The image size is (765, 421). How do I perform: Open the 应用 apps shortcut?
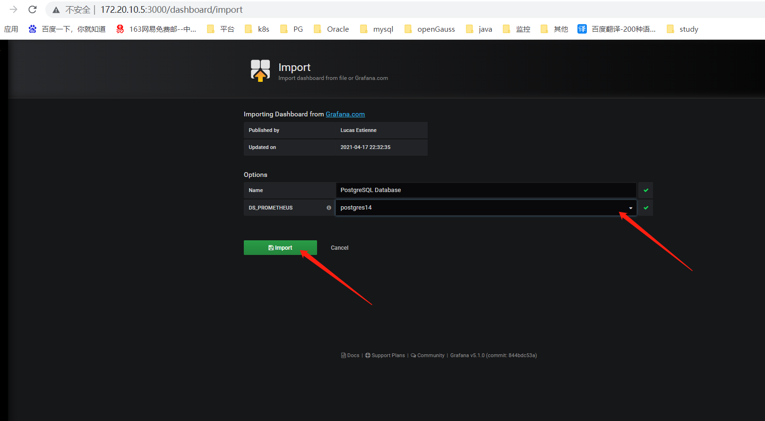pyautogui.click(x=11, y=29)
